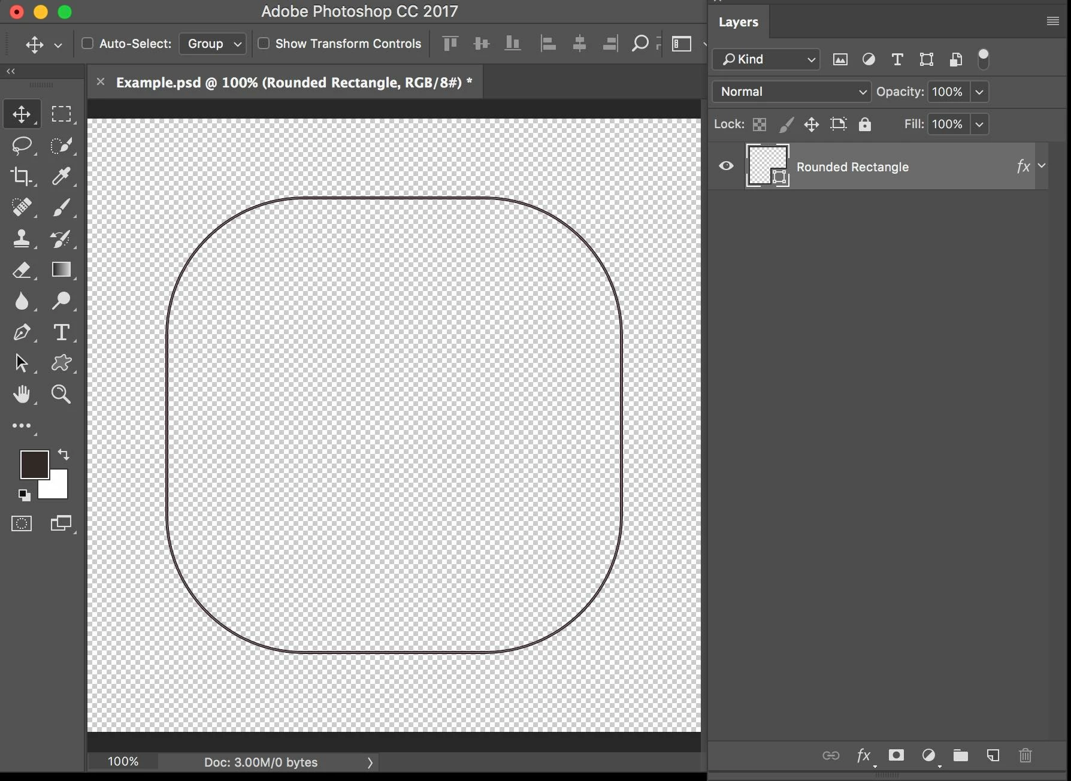Viewport: 1071px width, 781px height.
Task: Click the Opacity value field
Action: tap(949, 92)
